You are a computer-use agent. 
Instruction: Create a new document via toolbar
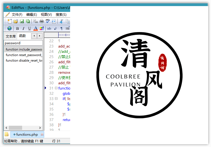click(x=10, y=21)
